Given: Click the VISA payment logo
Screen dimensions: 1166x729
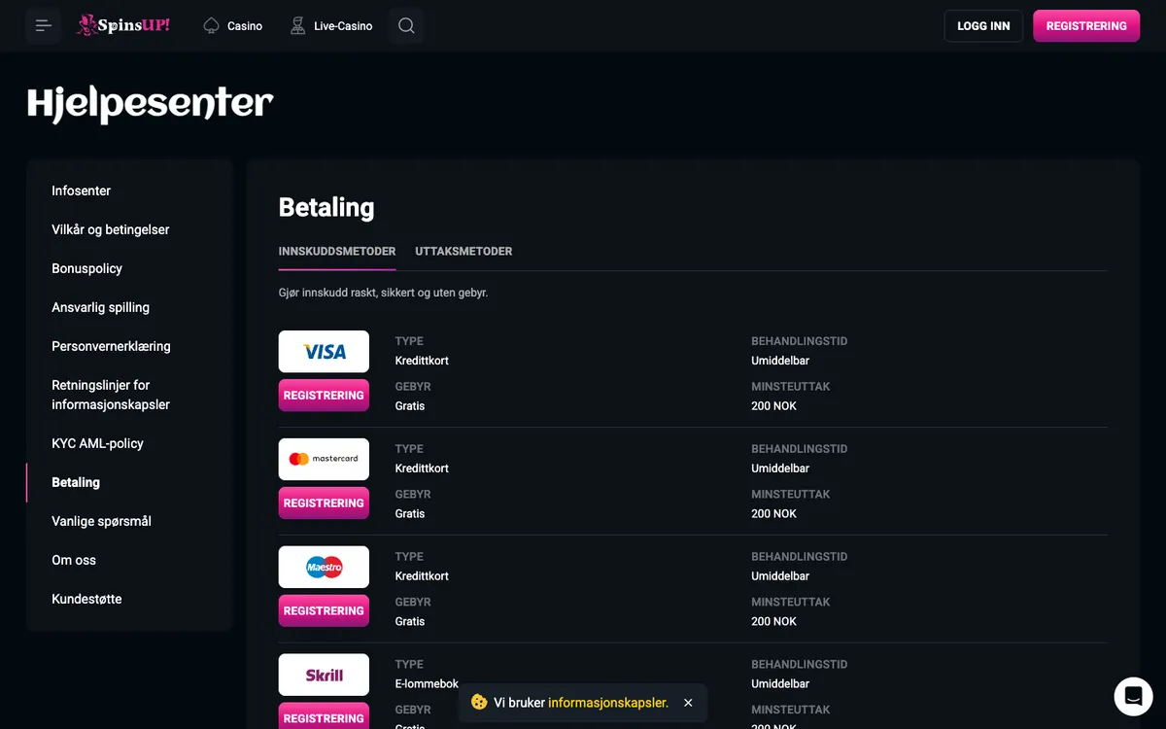Looking at the screenshot, I should (324, 352).
